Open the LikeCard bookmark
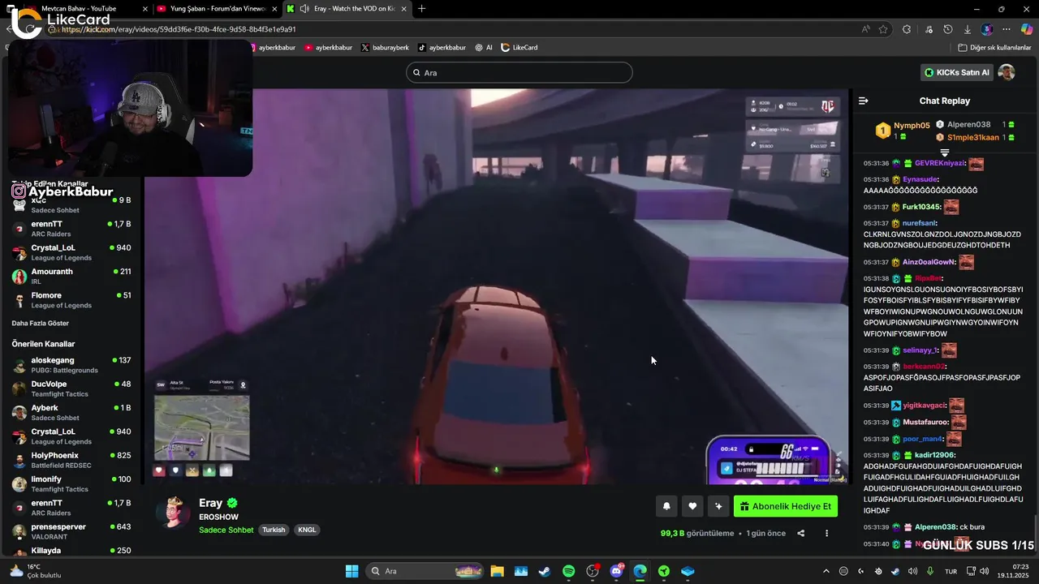1039x584 pixels. click(x=519, y=48)
